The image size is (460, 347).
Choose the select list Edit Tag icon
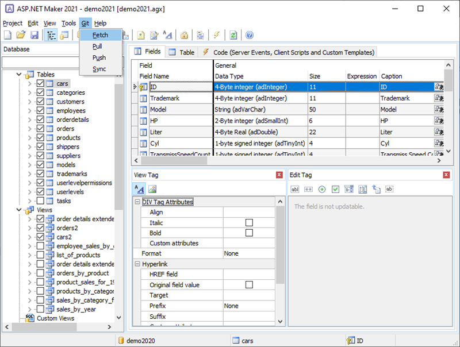pyautogui.click(x=349, y=190)
